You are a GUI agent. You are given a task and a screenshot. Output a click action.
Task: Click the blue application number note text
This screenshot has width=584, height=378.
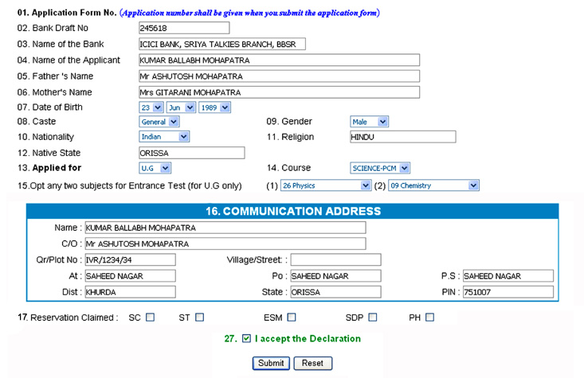tap(249, 13)
